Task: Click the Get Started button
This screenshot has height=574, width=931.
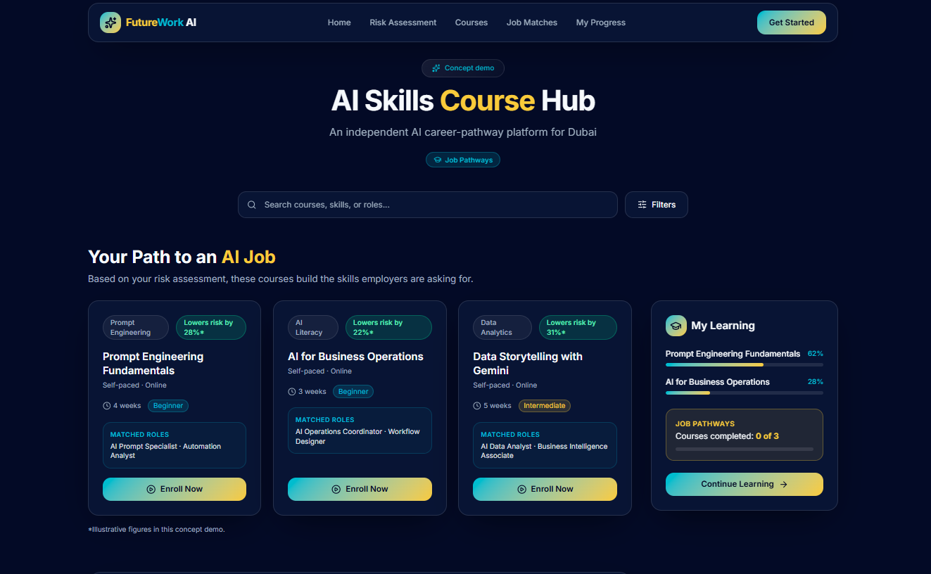Action: click(792, 23)
